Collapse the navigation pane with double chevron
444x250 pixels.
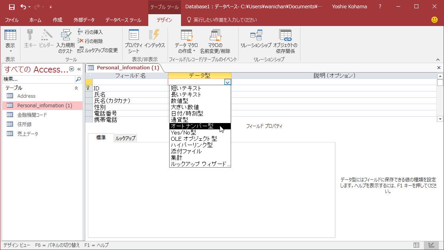79,69
